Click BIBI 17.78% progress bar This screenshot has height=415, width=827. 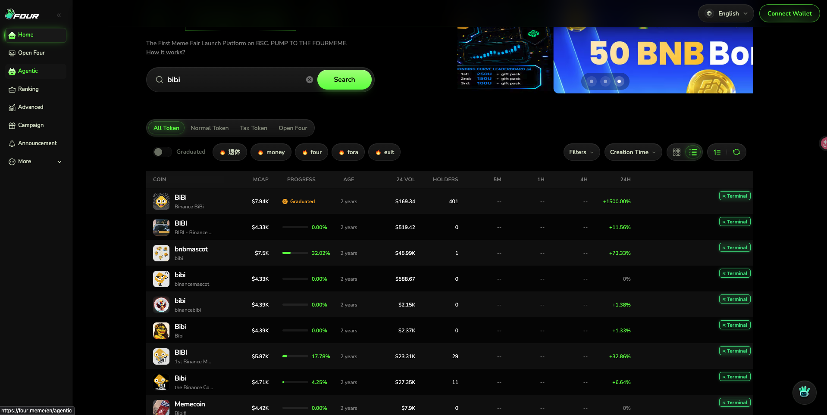[x=295, y=356]
